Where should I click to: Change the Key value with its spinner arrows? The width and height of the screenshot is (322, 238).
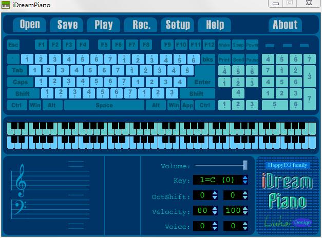pos(245,181)
